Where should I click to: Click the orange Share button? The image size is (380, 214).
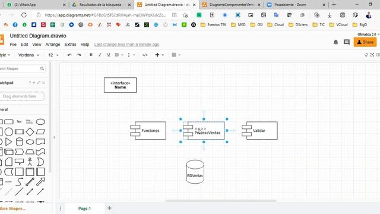click(x=365, y=42)
